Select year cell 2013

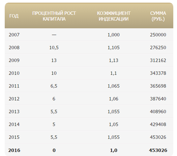click(14, 112)
